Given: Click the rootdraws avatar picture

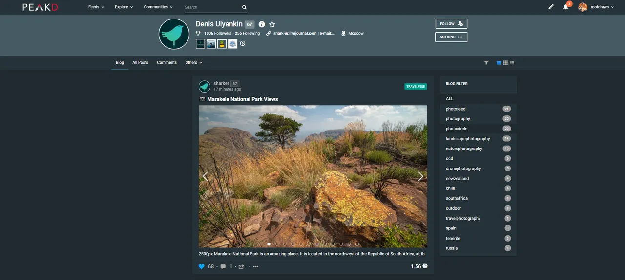Looking at the screenshot, I should tap(583, 7).
